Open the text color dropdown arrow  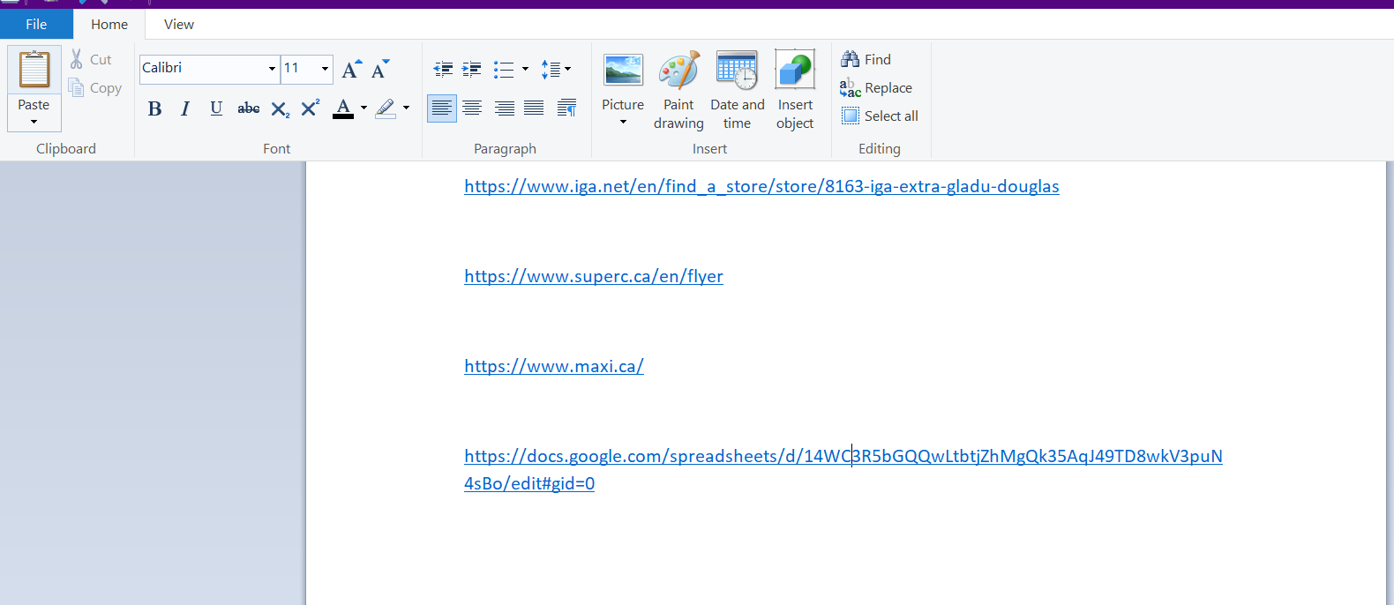363,108
